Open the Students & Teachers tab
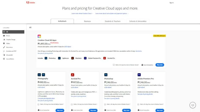Viewport: 200px width, 112px height. [x=113, y=21]
